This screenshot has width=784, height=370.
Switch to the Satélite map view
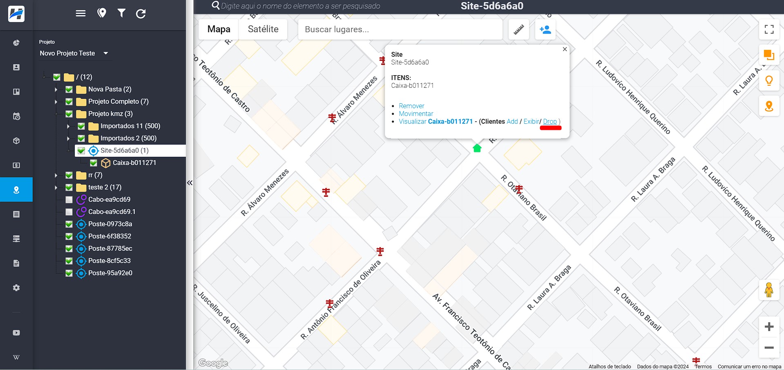coord(263,29)
